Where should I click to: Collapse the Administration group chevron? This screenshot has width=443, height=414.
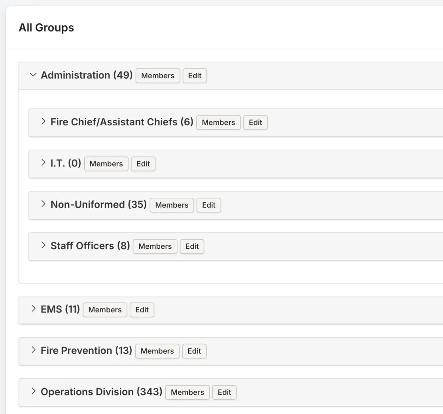click(x=33, y=75)
